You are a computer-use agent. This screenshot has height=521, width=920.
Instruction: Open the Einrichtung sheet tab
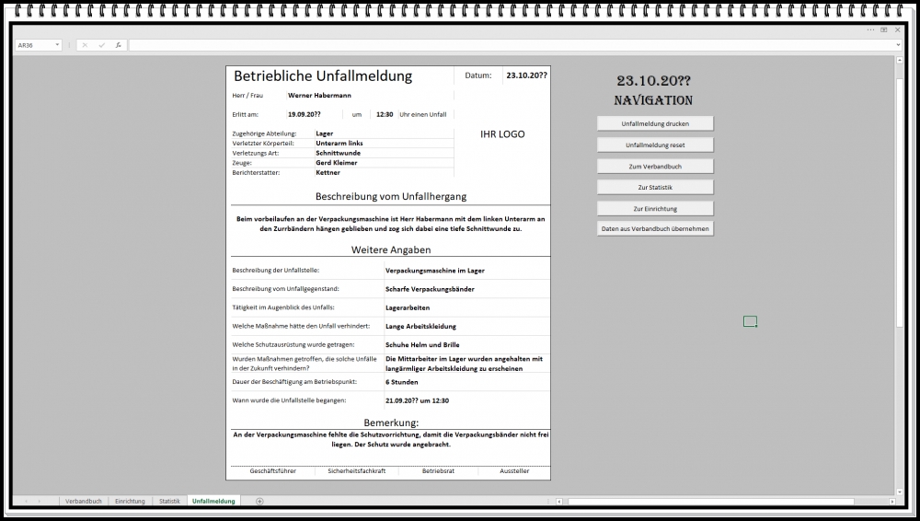click(x=130, y=501)
